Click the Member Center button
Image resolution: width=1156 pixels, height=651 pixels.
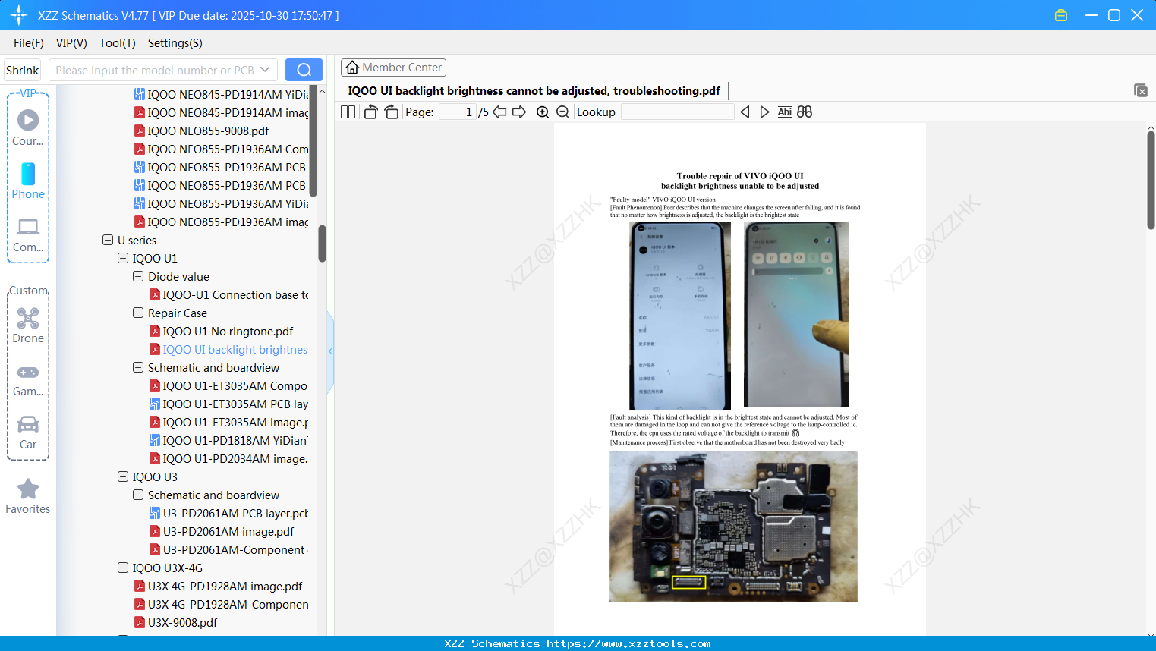(x=393, y=68)
